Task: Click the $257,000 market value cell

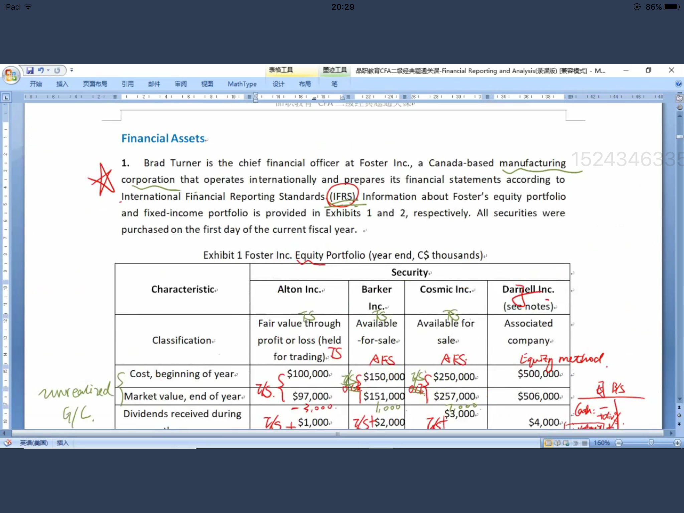Action: (455, 396)
